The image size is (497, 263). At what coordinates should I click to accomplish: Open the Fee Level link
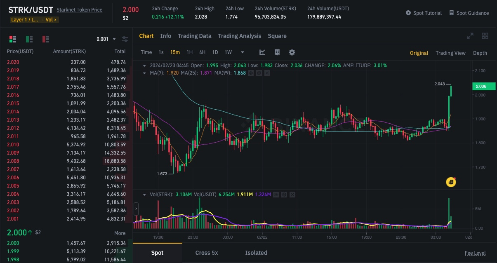[475, 253]
